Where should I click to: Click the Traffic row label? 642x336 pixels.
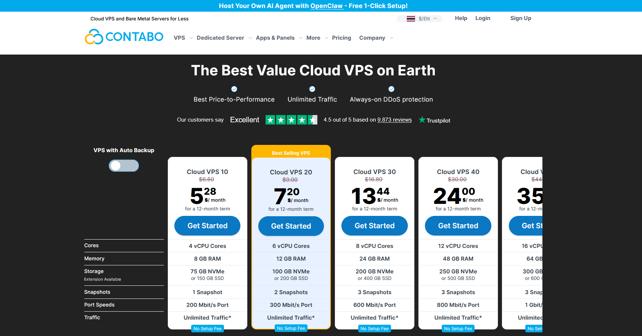[x=92, y=317]
